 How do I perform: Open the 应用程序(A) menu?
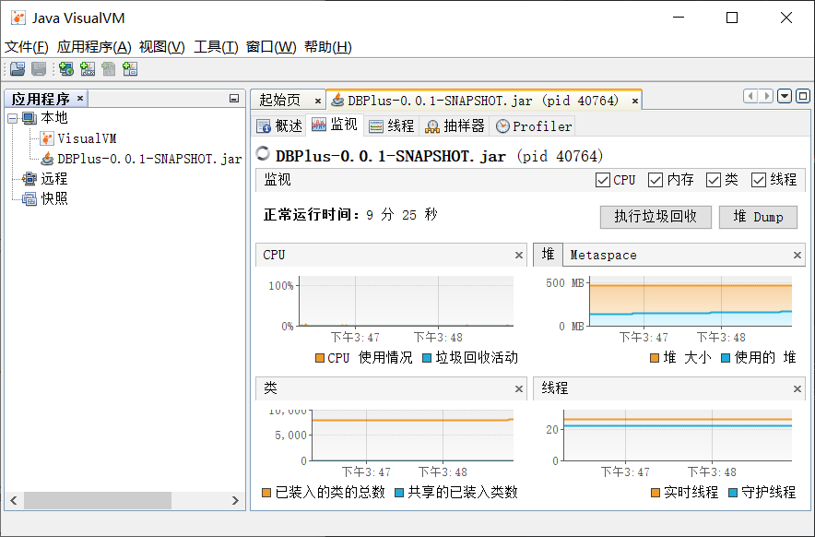(94, 47)
